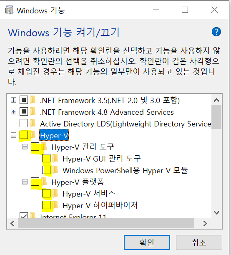Select Hyper-V 서비스 label

89,194
